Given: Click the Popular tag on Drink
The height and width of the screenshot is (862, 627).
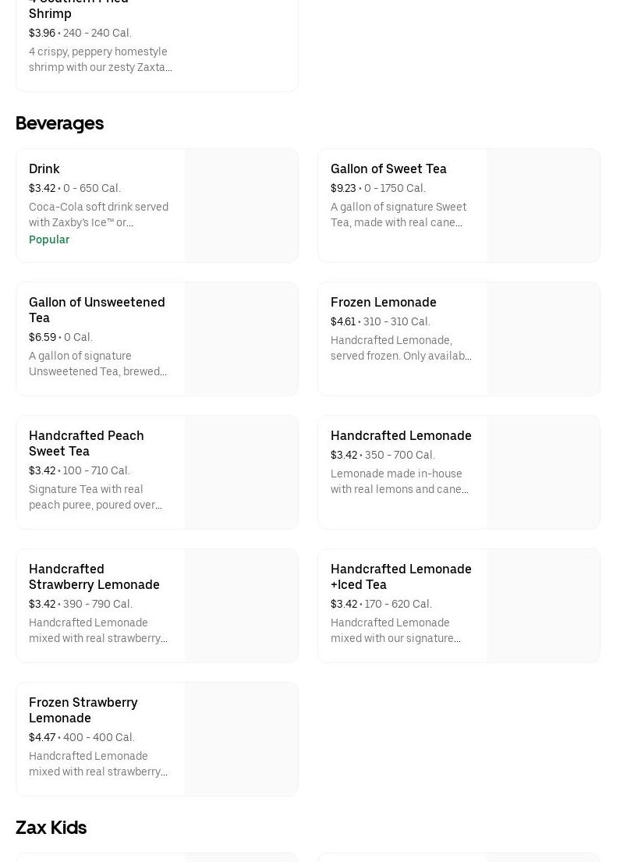Looking at the screenshot, I should coord(49,239).
